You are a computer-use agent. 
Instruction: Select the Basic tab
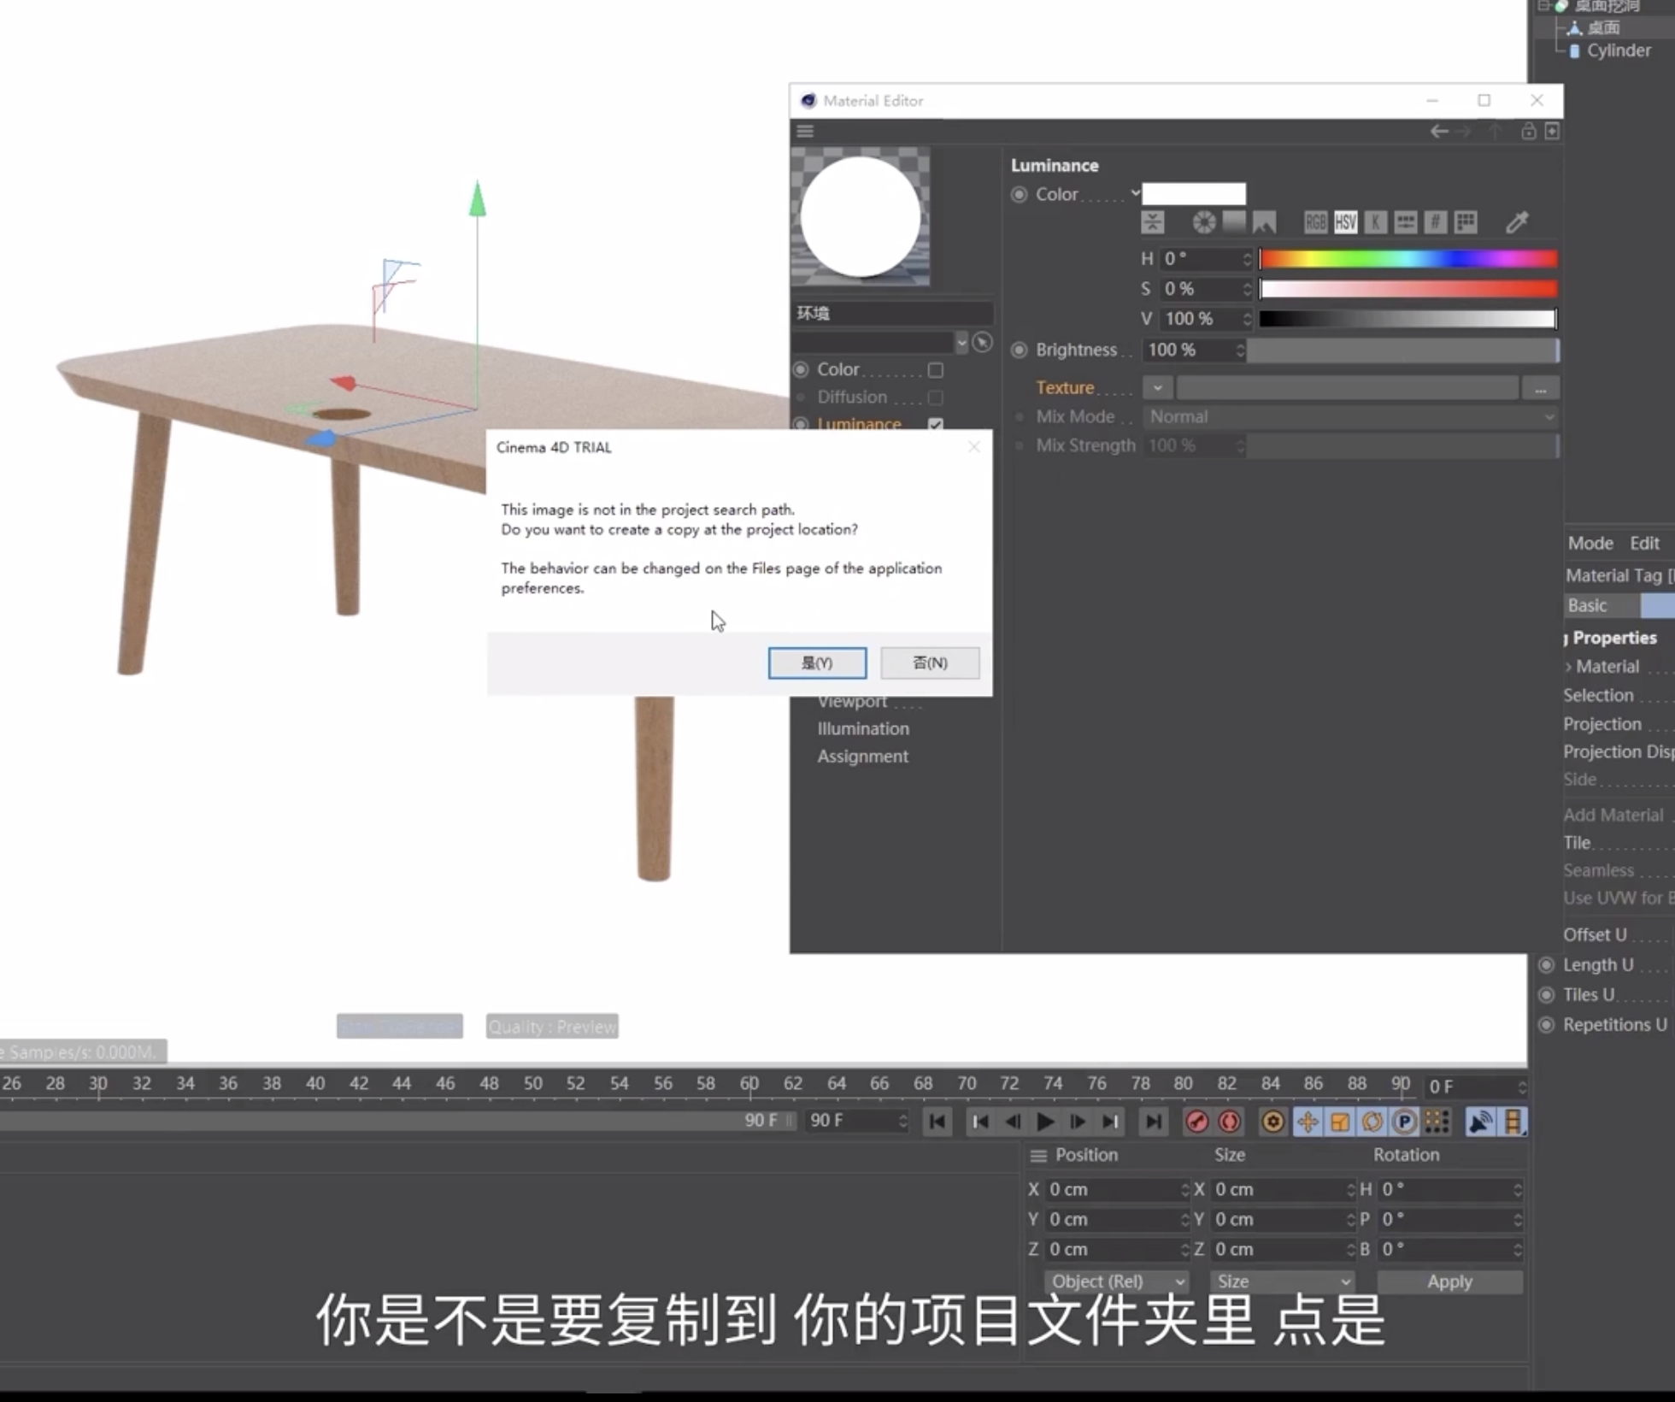[x=1601, y=605]
